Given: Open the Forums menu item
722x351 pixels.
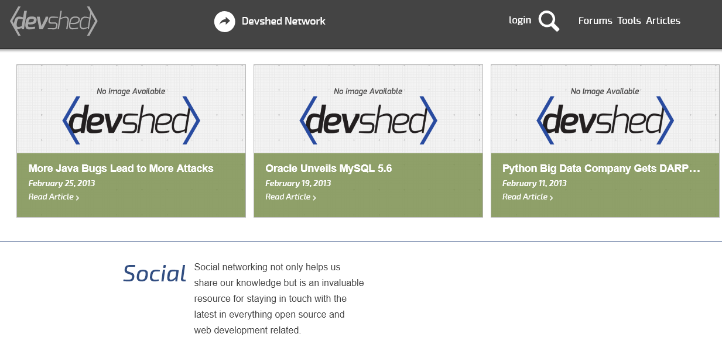Looking at the screenshot, I should tap(595, 20).
